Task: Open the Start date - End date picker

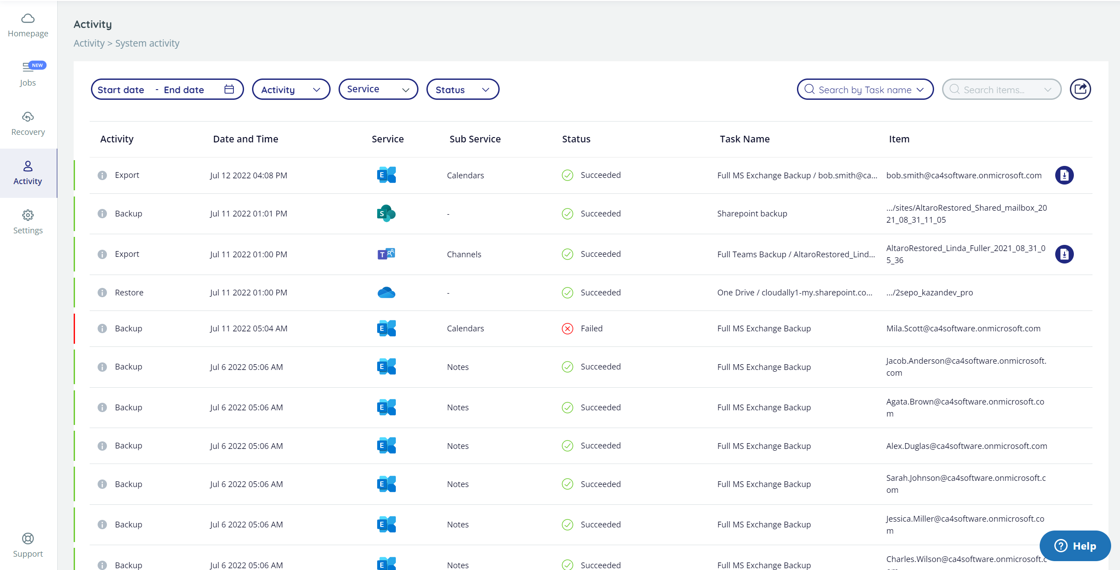Action: coord(167,89)
